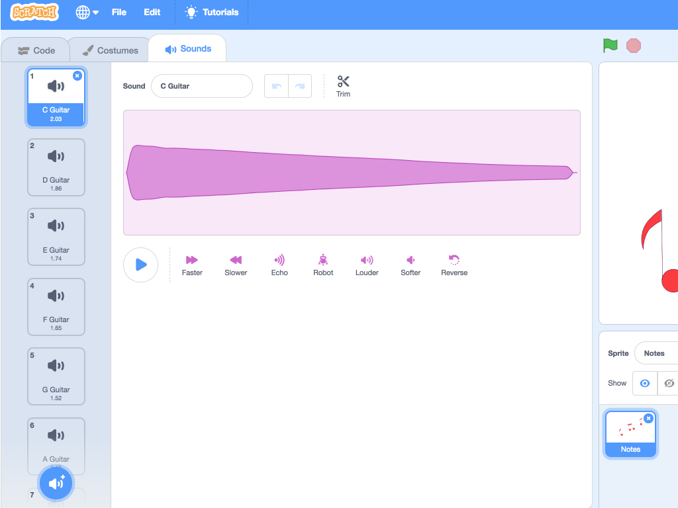Screen dimensions: 678x508
Task: Edit the sprite name field
Action: click(656, 353)
